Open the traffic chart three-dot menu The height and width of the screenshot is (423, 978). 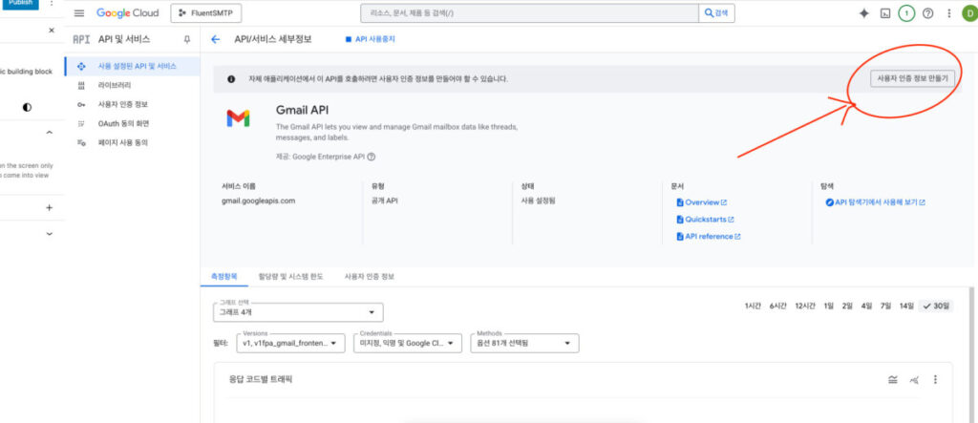(x=935, y=379)
